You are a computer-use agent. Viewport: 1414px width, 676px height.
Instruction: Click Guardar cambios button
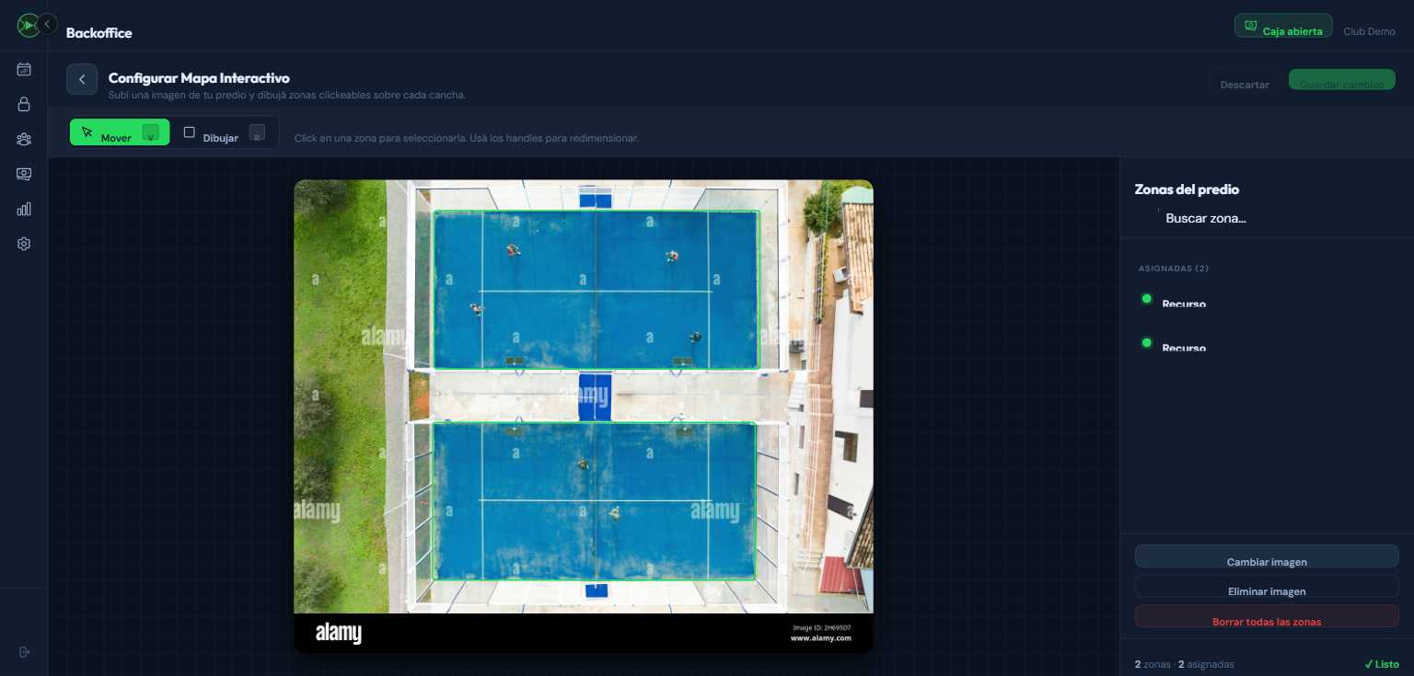[x=1342, y=81]
